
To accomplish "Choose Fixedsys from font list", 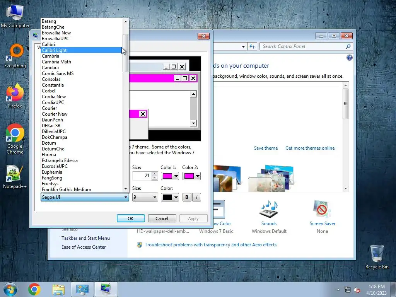I will [x=81, y=184].
